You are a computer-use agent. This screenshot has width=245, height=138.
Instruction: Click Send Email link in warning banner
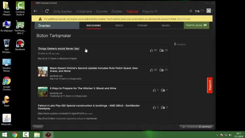coord(184,19)
